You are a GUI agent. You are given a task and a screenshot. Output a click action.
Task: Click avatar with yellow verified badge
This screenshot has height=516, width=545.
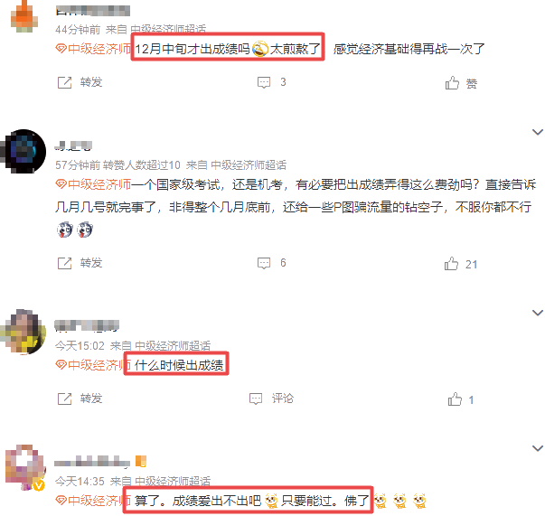[25, 467]
